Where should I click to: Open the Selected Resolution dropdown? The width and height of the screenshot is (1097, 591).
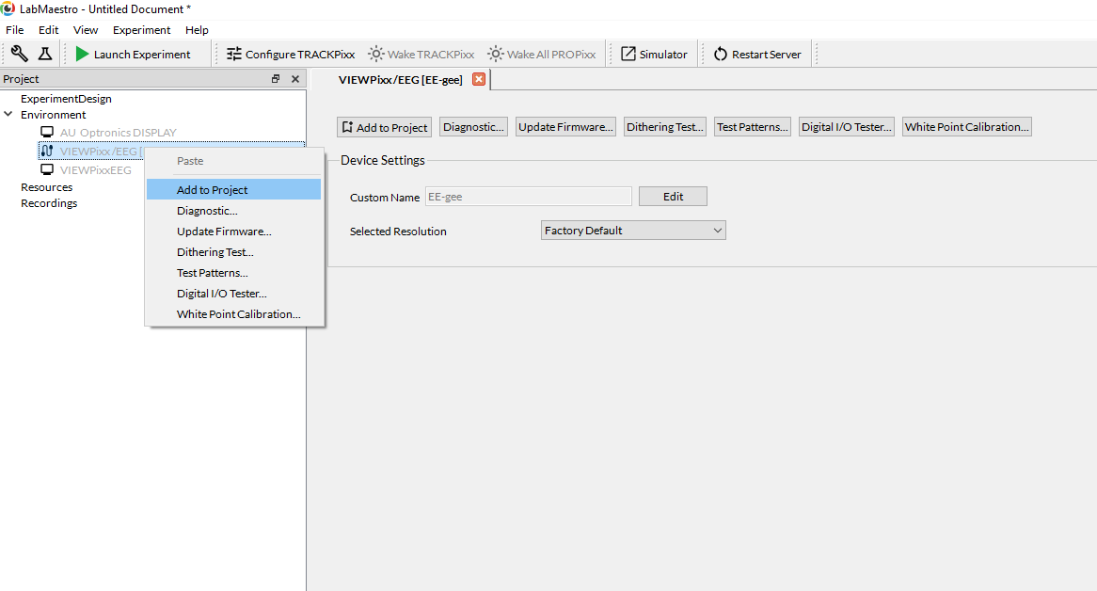633,231
